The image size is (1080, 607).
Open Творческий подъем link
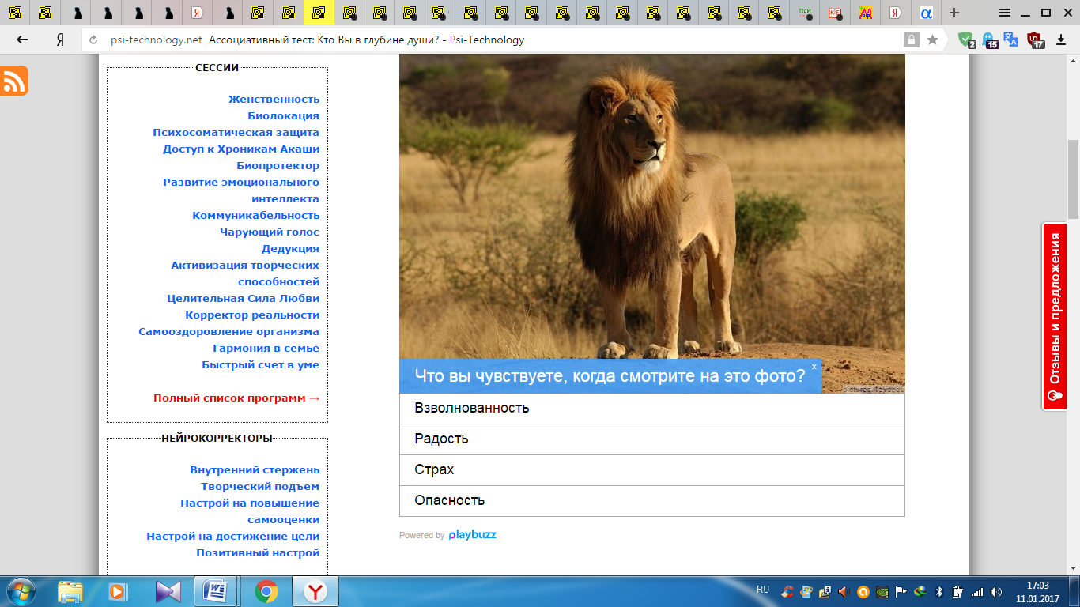tap(260, 486)
